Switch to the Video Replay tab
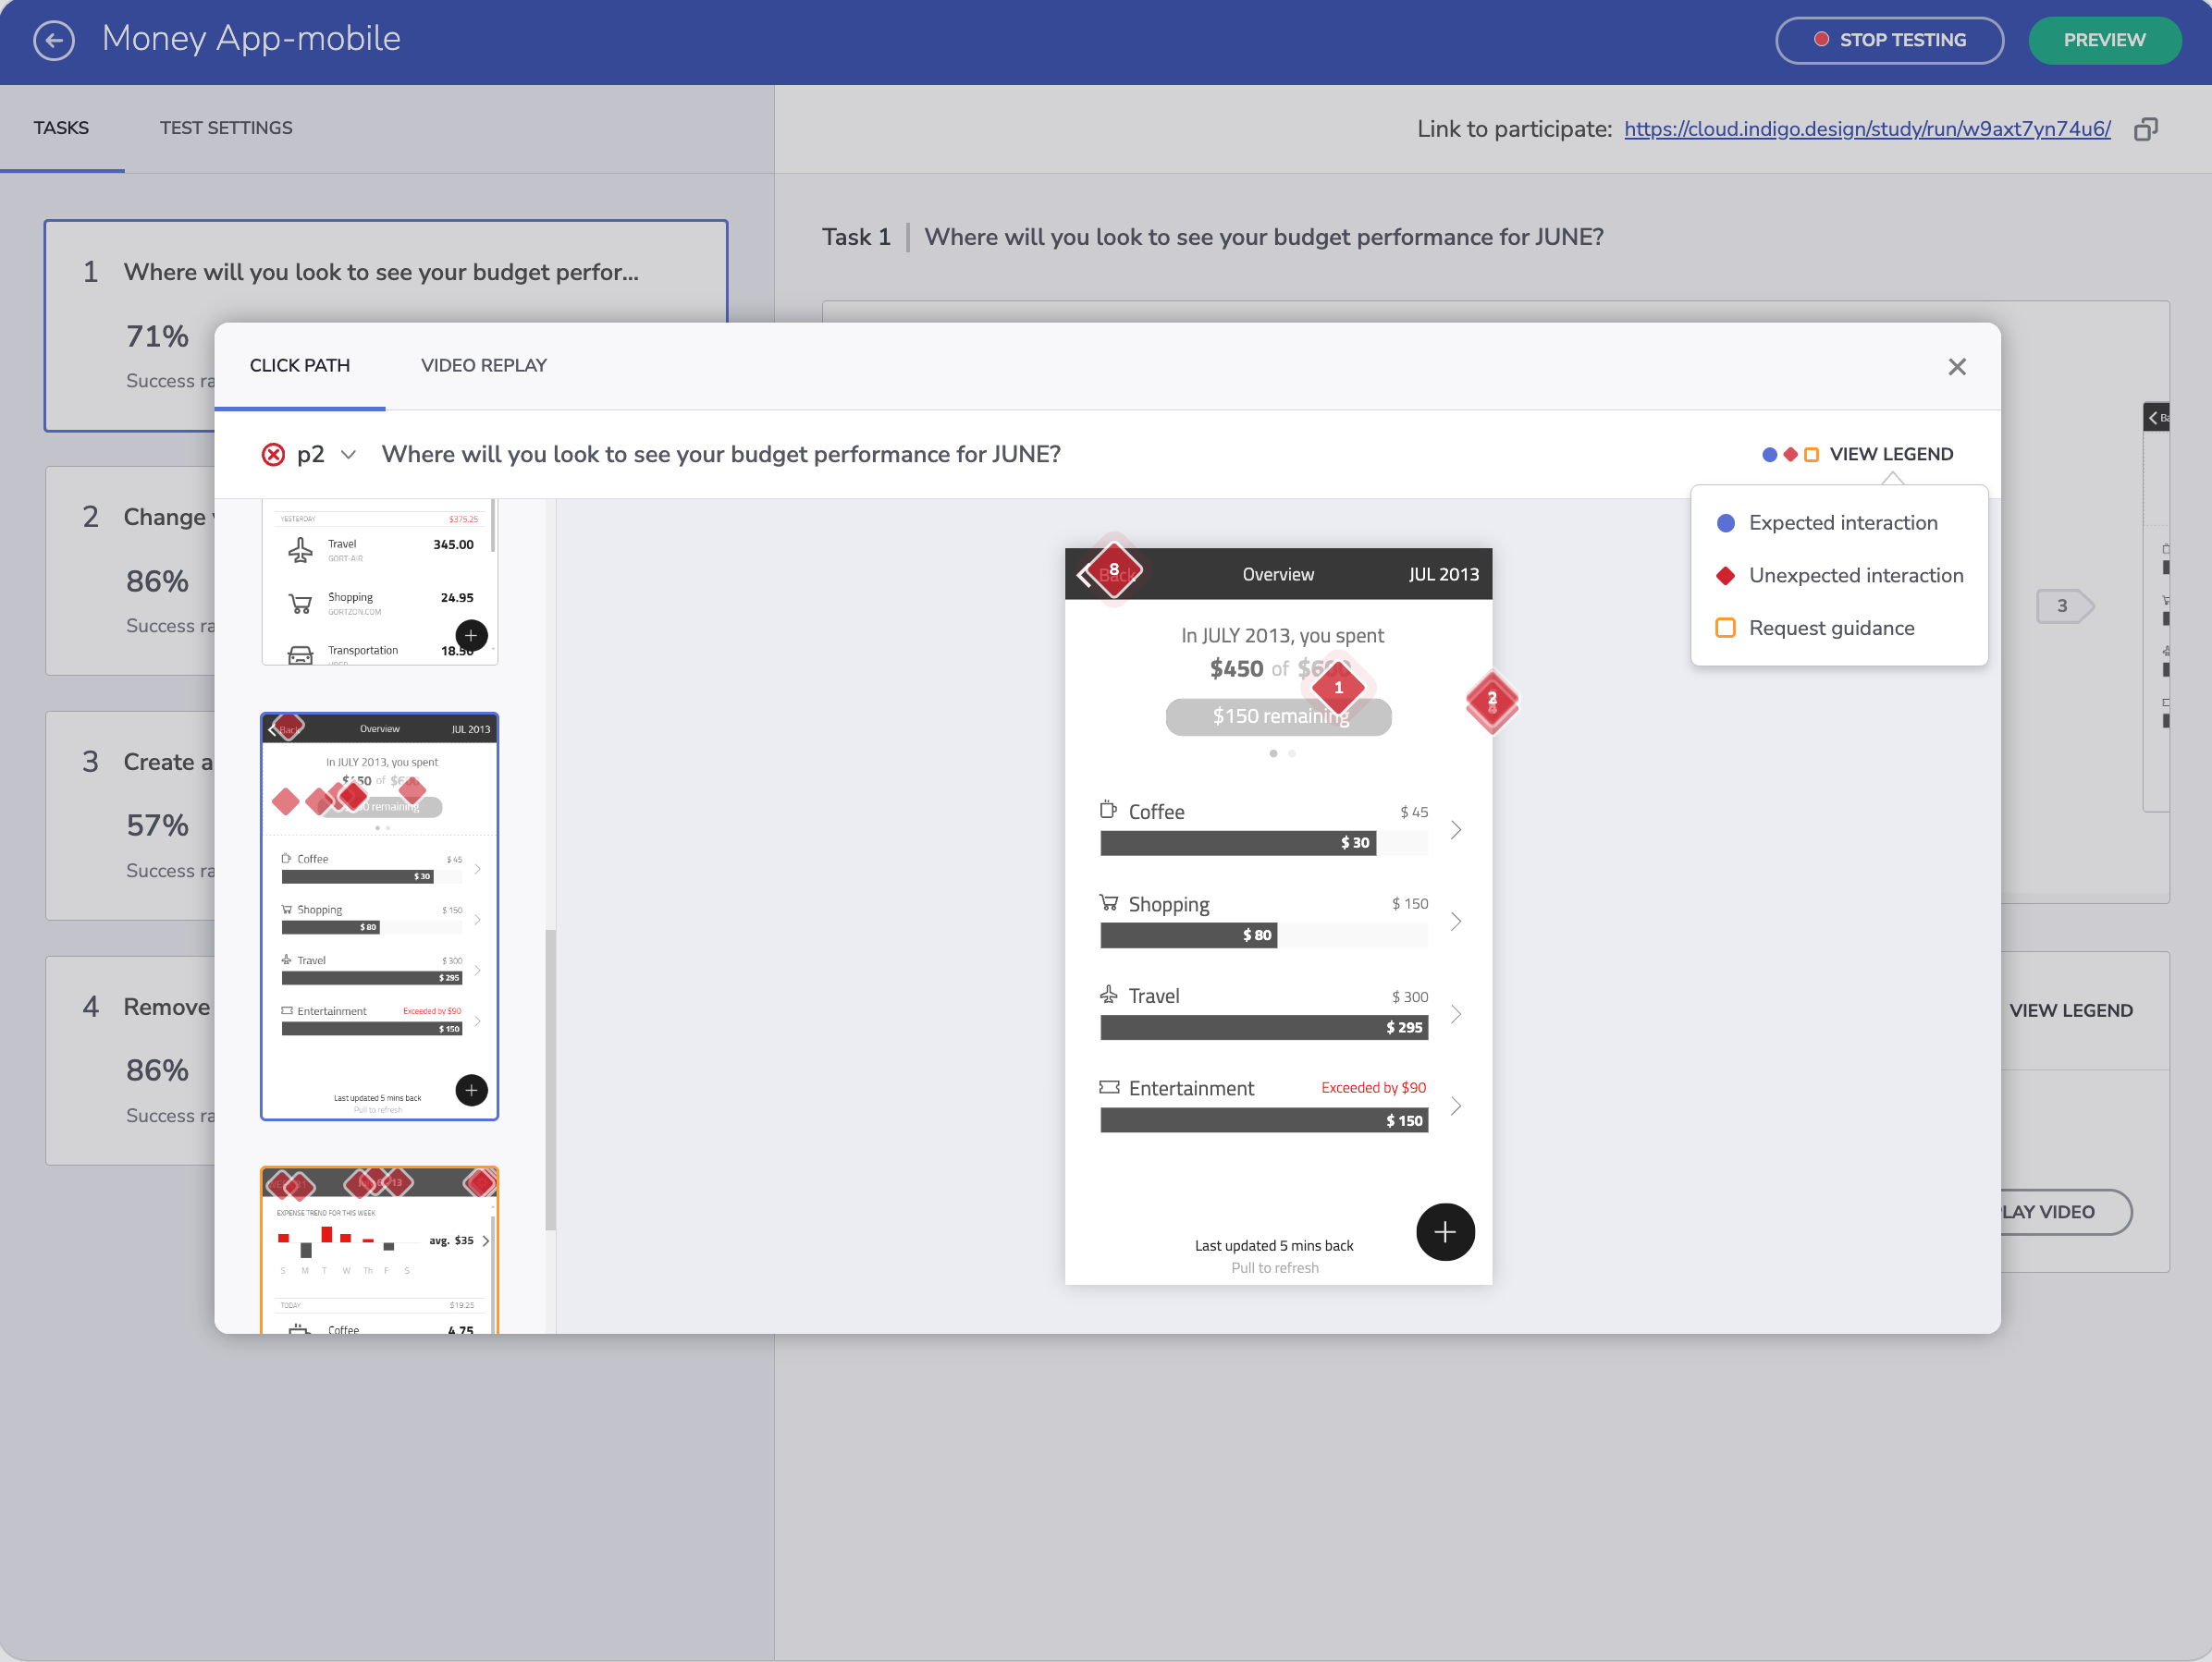This screenshot has width=2212, height=1662. [483, 366]
